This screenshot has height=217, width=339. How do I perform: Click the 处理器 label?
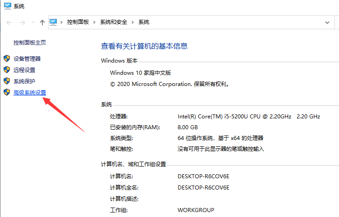click(119, 117)
